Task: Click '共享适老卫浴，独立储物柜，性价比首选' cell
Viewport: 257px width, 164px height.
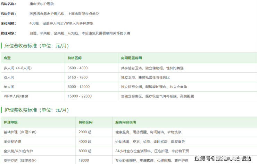Action: coord(188,68)
